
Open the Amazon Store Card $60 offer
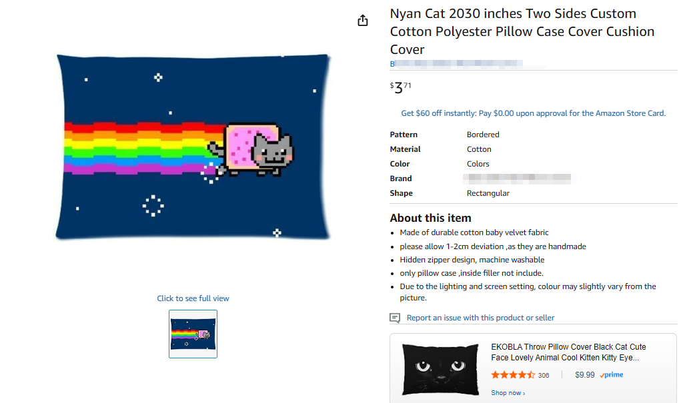[533, 113]
